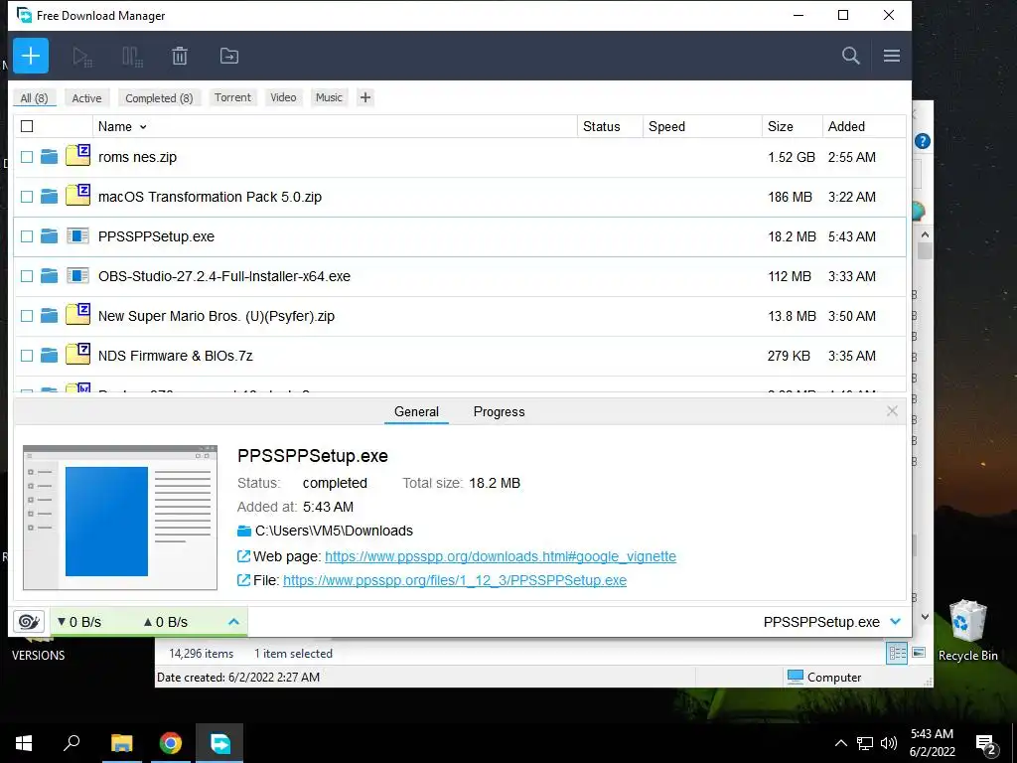1017x763 pixels.
Task: Show hidden system tray icons chevron
Action: (840, 743)
